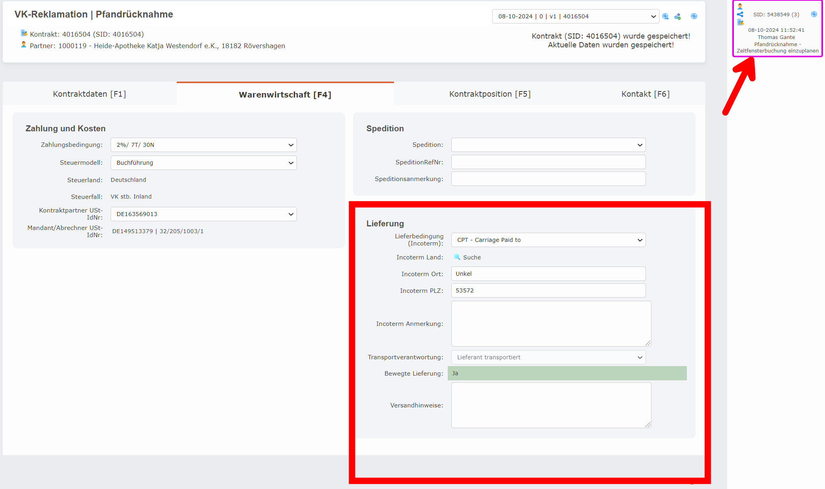Viewport: 825px width, 489px height.
Task: Click the Kontrakt document icon before 4016504
Action: pos(24,33)
